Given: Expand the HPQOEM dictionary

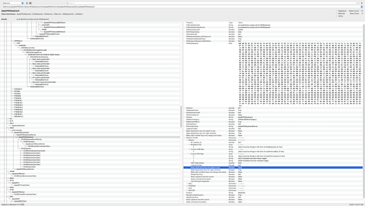Looking at the screenshot, I should click(187, 186).
